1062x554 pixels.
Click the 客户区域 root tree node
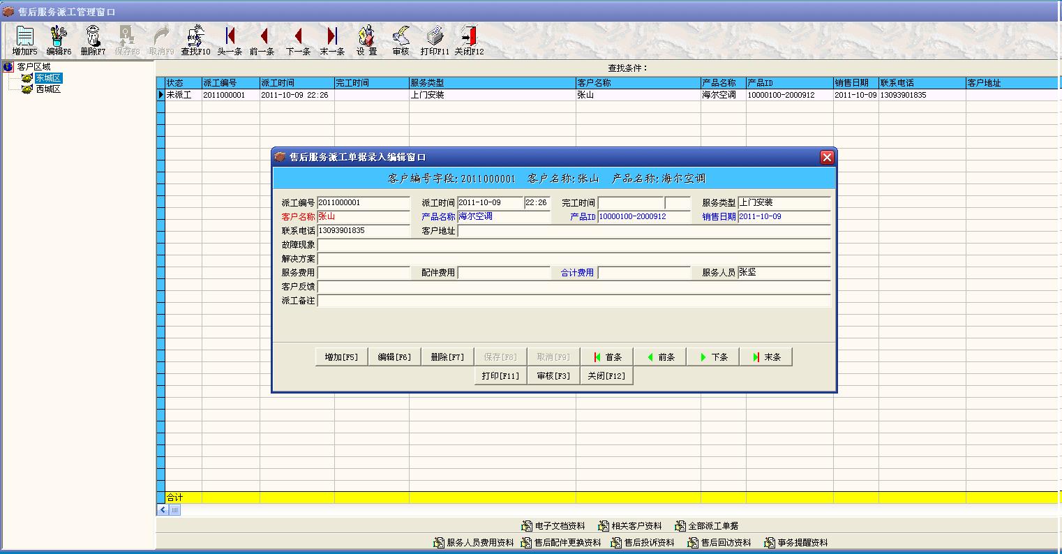pos(33,67)
